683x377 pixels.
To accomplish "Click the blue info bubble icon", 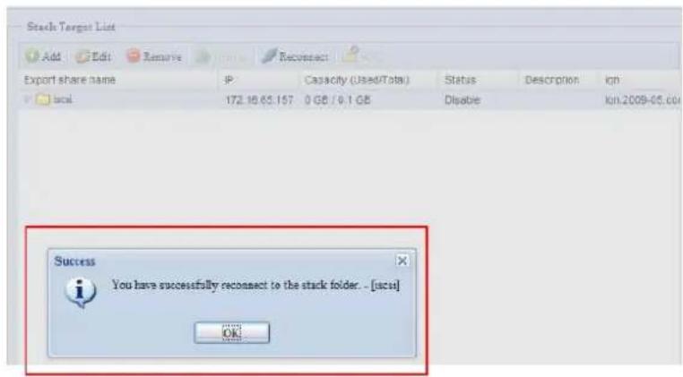I will click(x=80, y=292).
